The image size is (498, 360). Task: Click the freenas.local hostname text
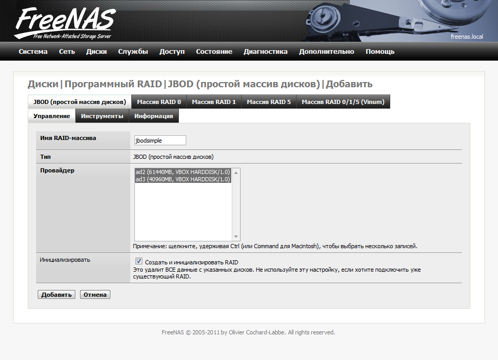pos(467,37)
